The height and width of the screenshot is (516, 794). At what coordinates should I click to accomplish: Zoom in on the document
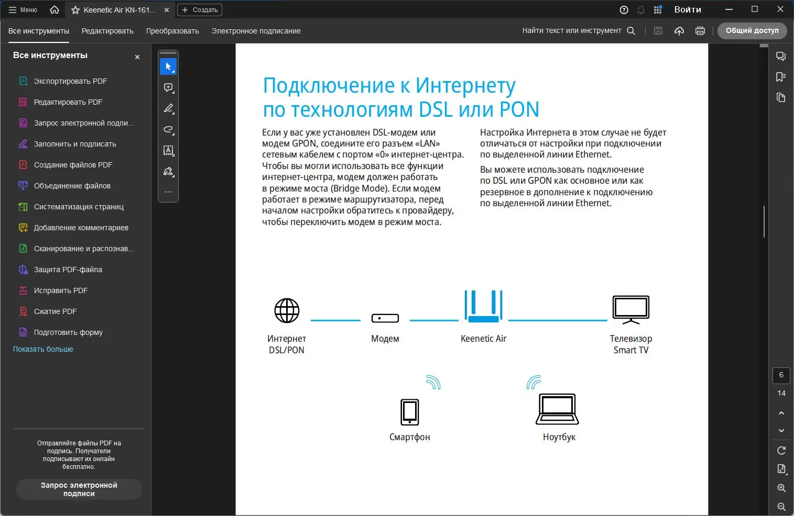(x=781, y=487)
